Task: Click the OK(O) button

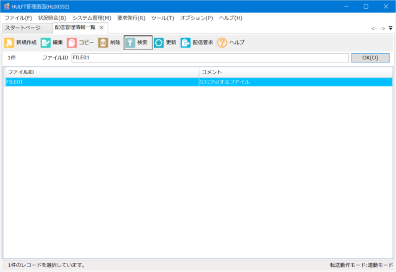Action: click(370, 57)
